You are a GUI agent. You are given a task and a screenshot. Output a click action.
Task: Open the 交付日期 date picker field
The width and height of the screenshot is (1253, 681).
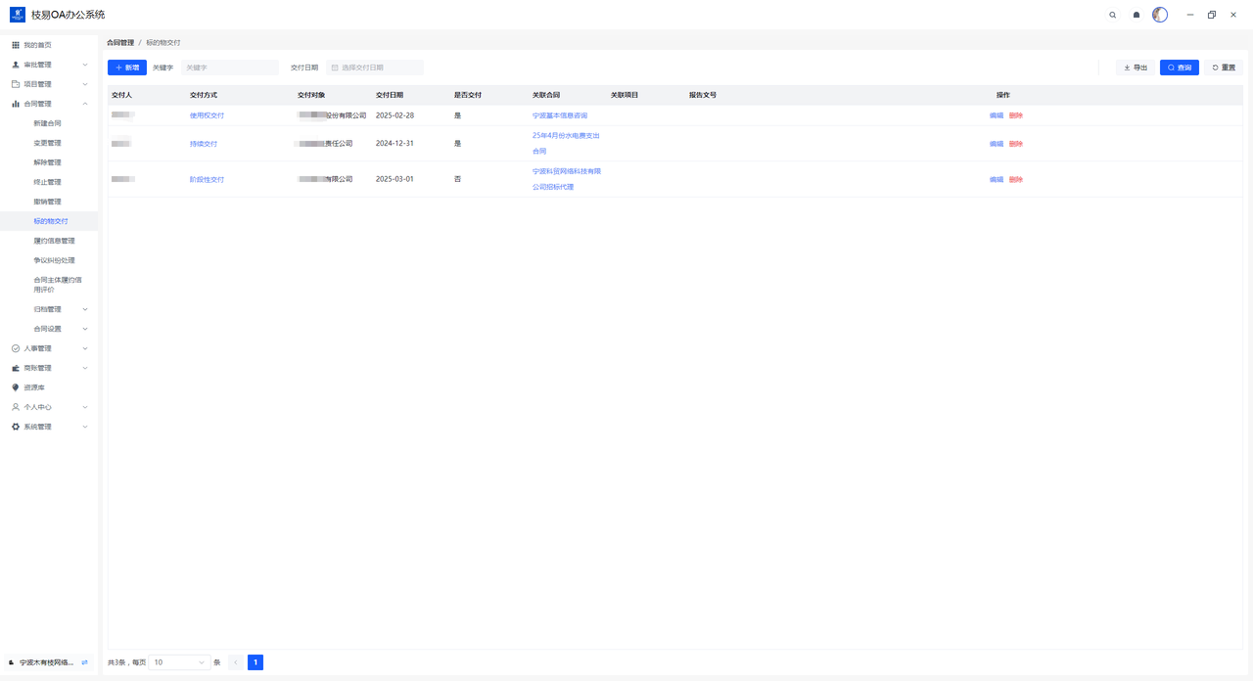[375, 68]
